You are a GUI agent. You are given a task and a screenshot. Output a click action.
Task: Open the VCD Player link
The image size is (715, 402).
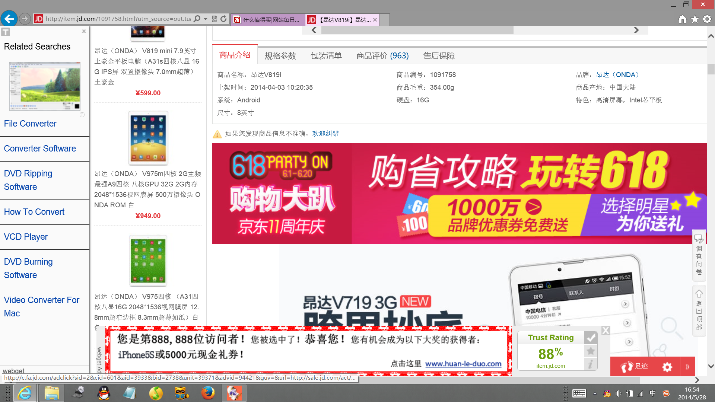[x=26, y=237]
